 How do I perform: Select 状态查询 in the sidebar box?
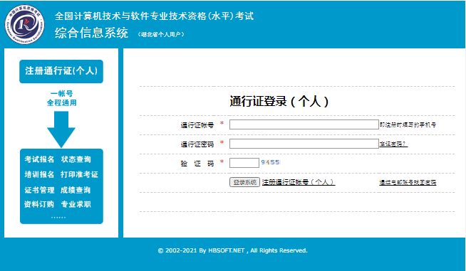[x=76, y=159]
